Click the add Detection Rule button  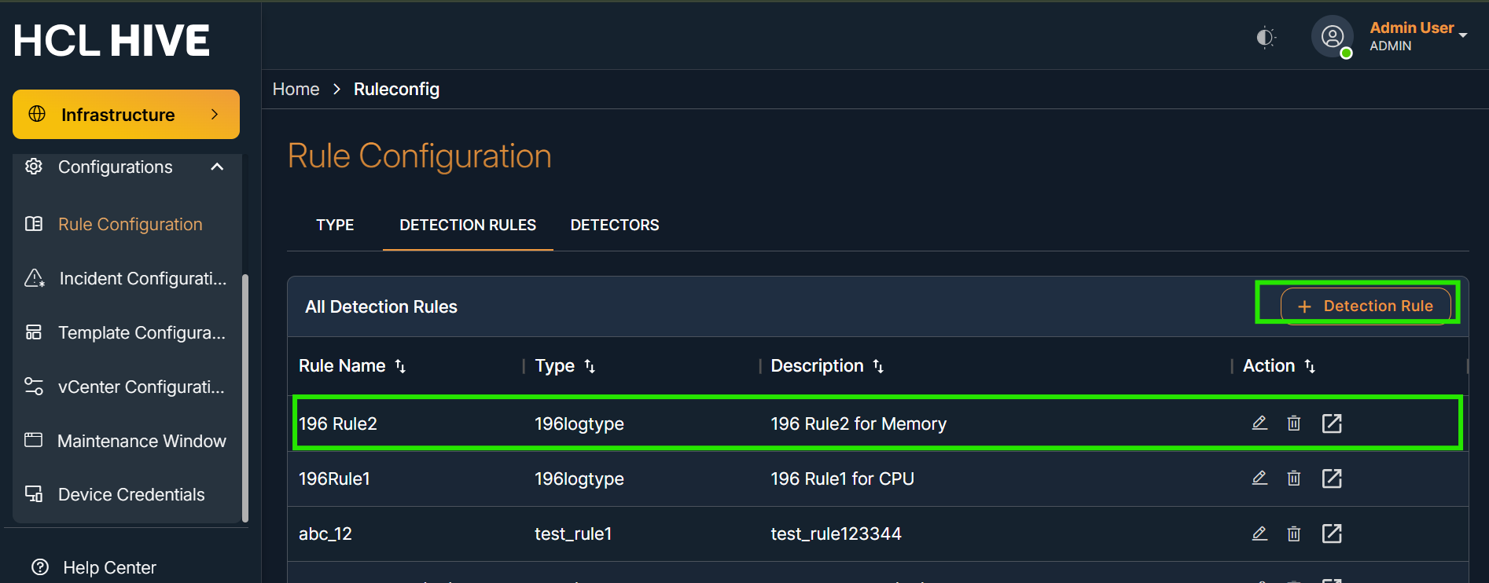click(1366, 306)
